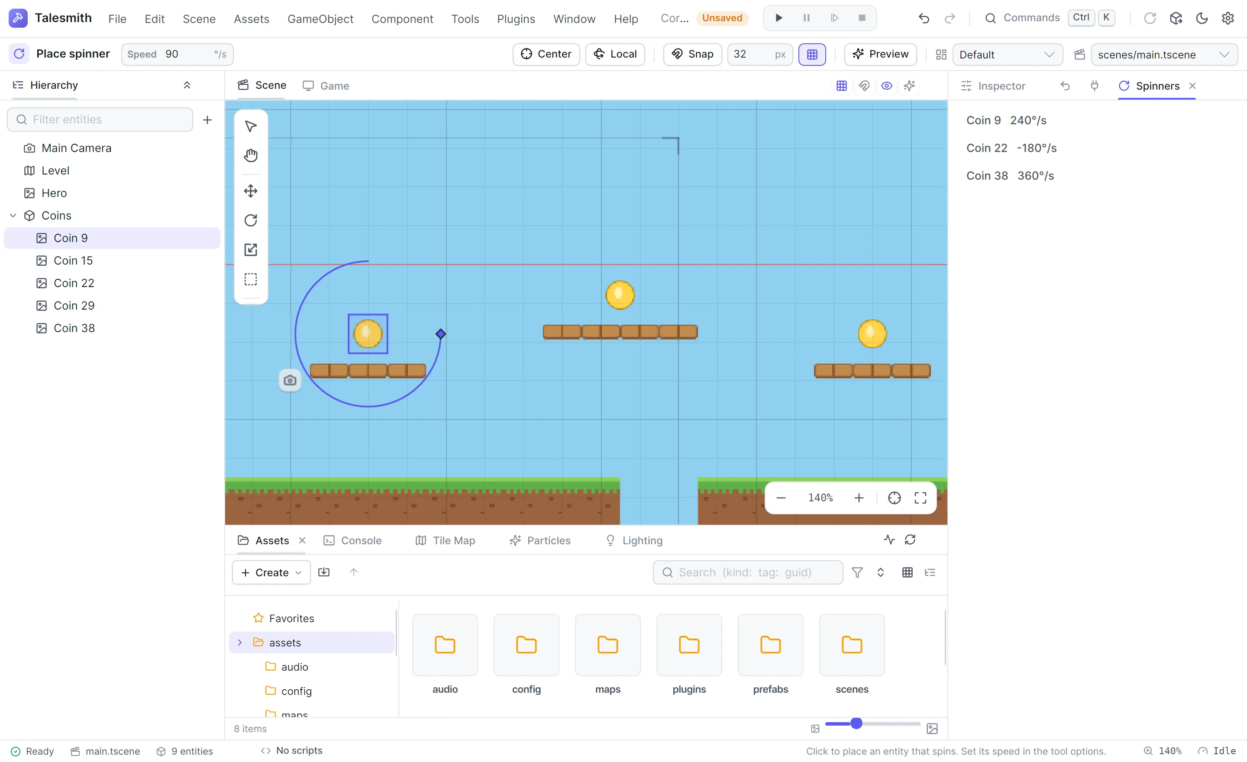1247x762 pixels.
Task: Toggle Preview mode
Action: pos(880,54)
